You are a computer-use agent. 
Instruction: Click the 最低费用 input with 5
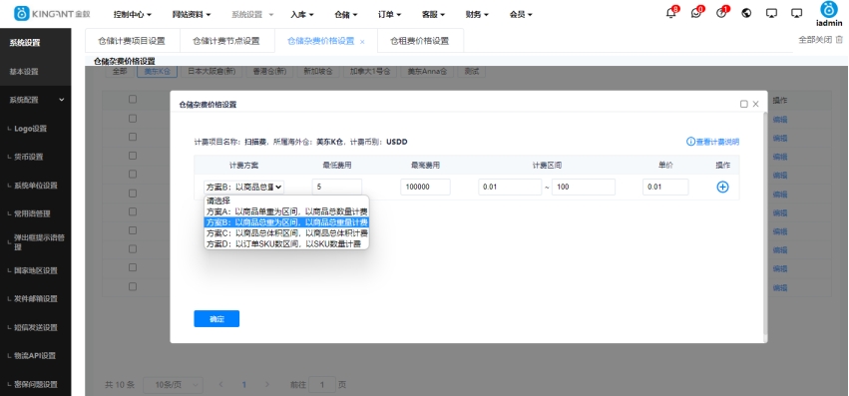337,187
